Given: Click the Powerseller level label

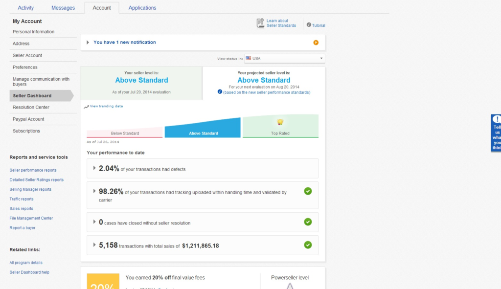Looking at the screenshot, I should (290, 277).
